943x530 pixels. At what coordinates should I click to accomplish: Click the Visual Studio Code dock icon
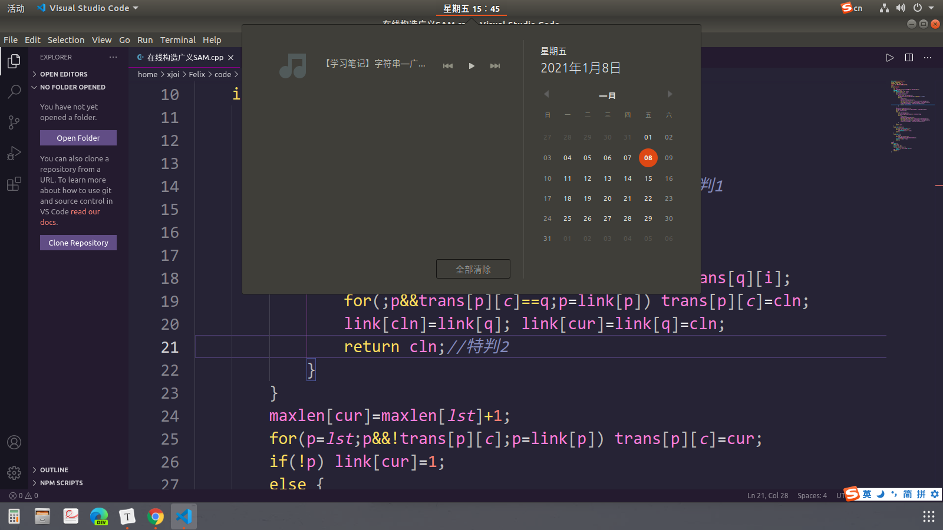click(x=184, y=516)
